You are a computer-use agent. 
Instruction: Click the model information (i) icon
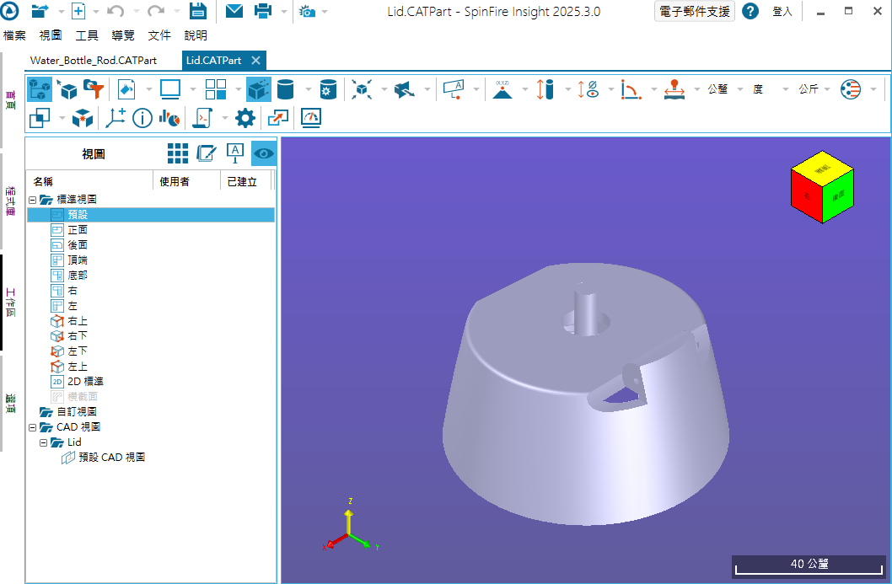[x=141, y=118]
